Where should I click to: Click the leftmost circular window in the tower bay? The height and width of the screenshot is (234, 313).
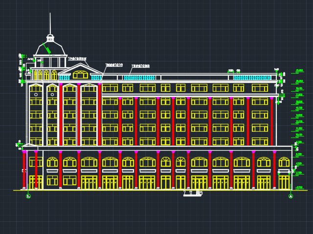point(36,95)
